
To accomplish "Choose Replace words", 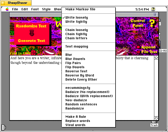I will point(88,121).
